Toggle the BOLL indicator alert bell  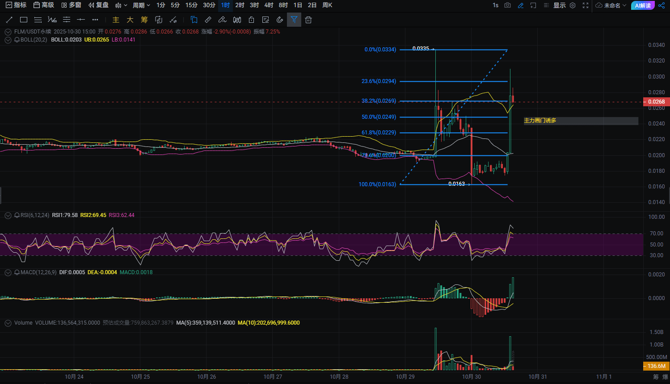coord(17,40)
